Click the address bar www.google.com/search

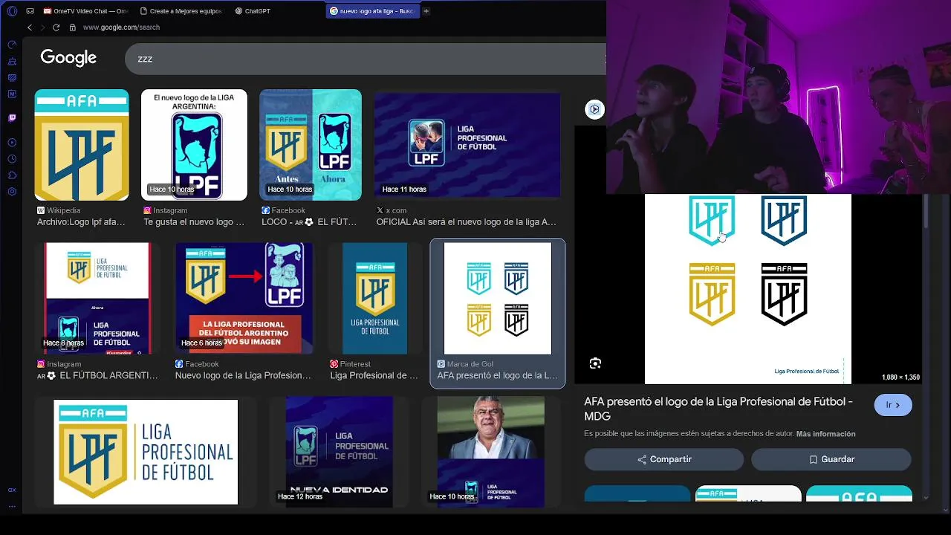coord(121,27)
